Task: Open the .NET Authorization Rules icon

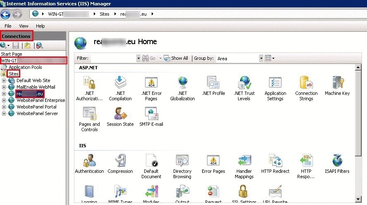Action: pyautogui.click(x=89, y=88)
